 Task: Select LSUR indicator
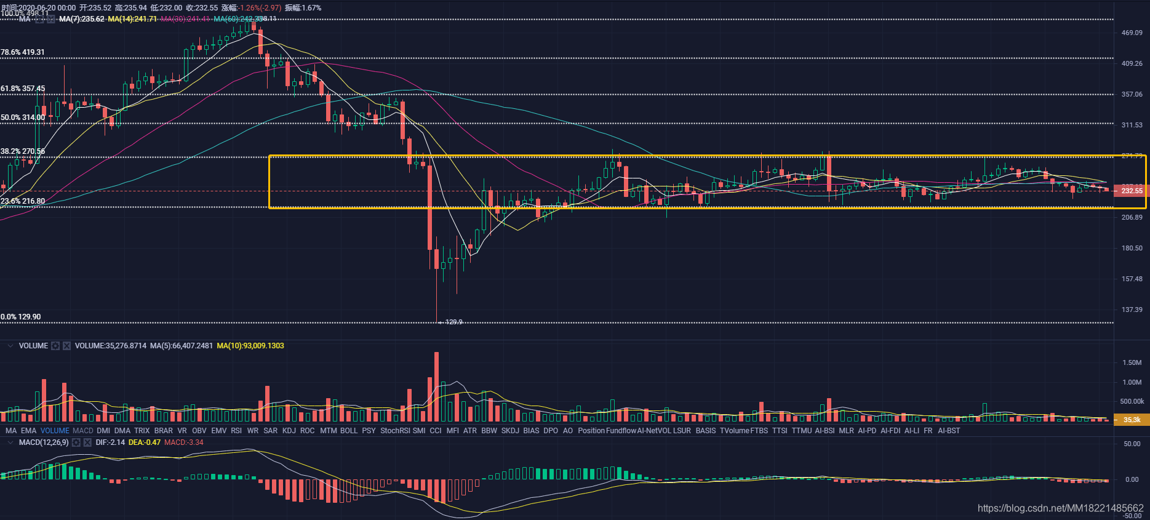(x=682, y=431)
